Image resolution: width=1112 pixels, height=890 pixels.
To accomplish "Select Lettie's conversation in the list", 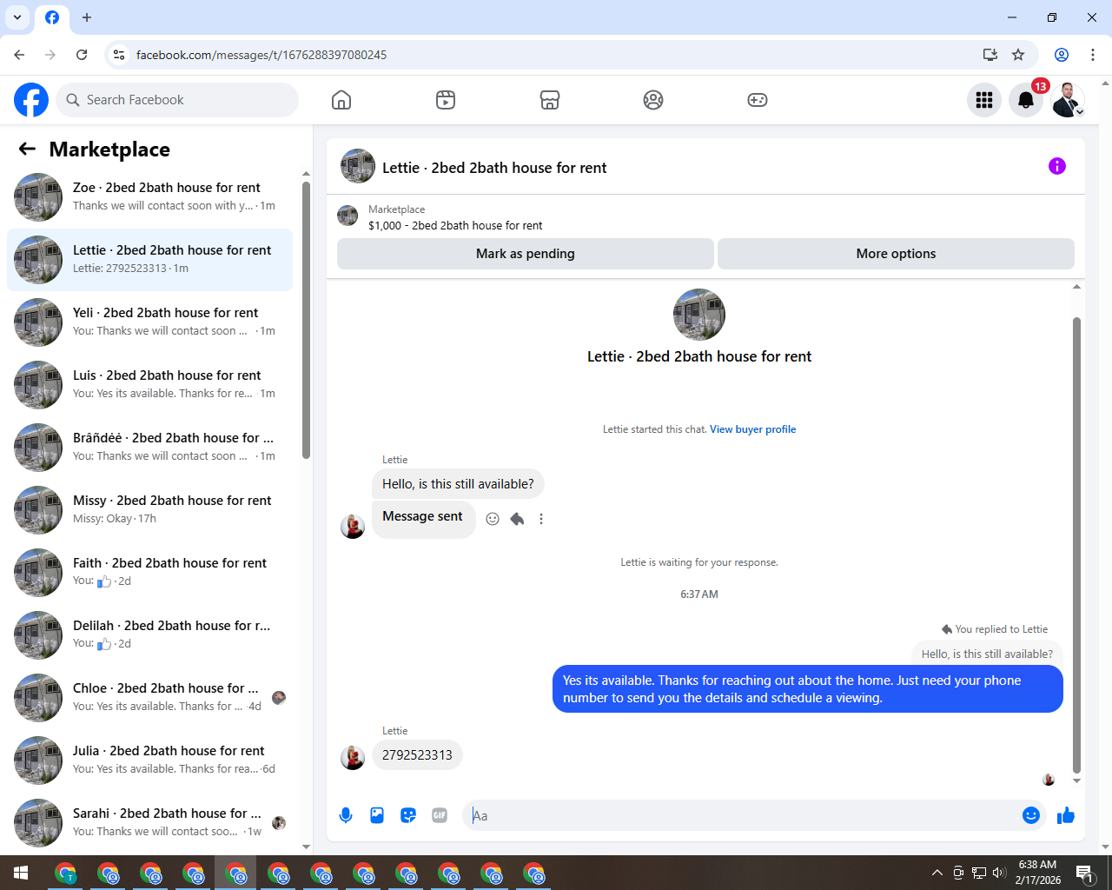I will [149, 260].
